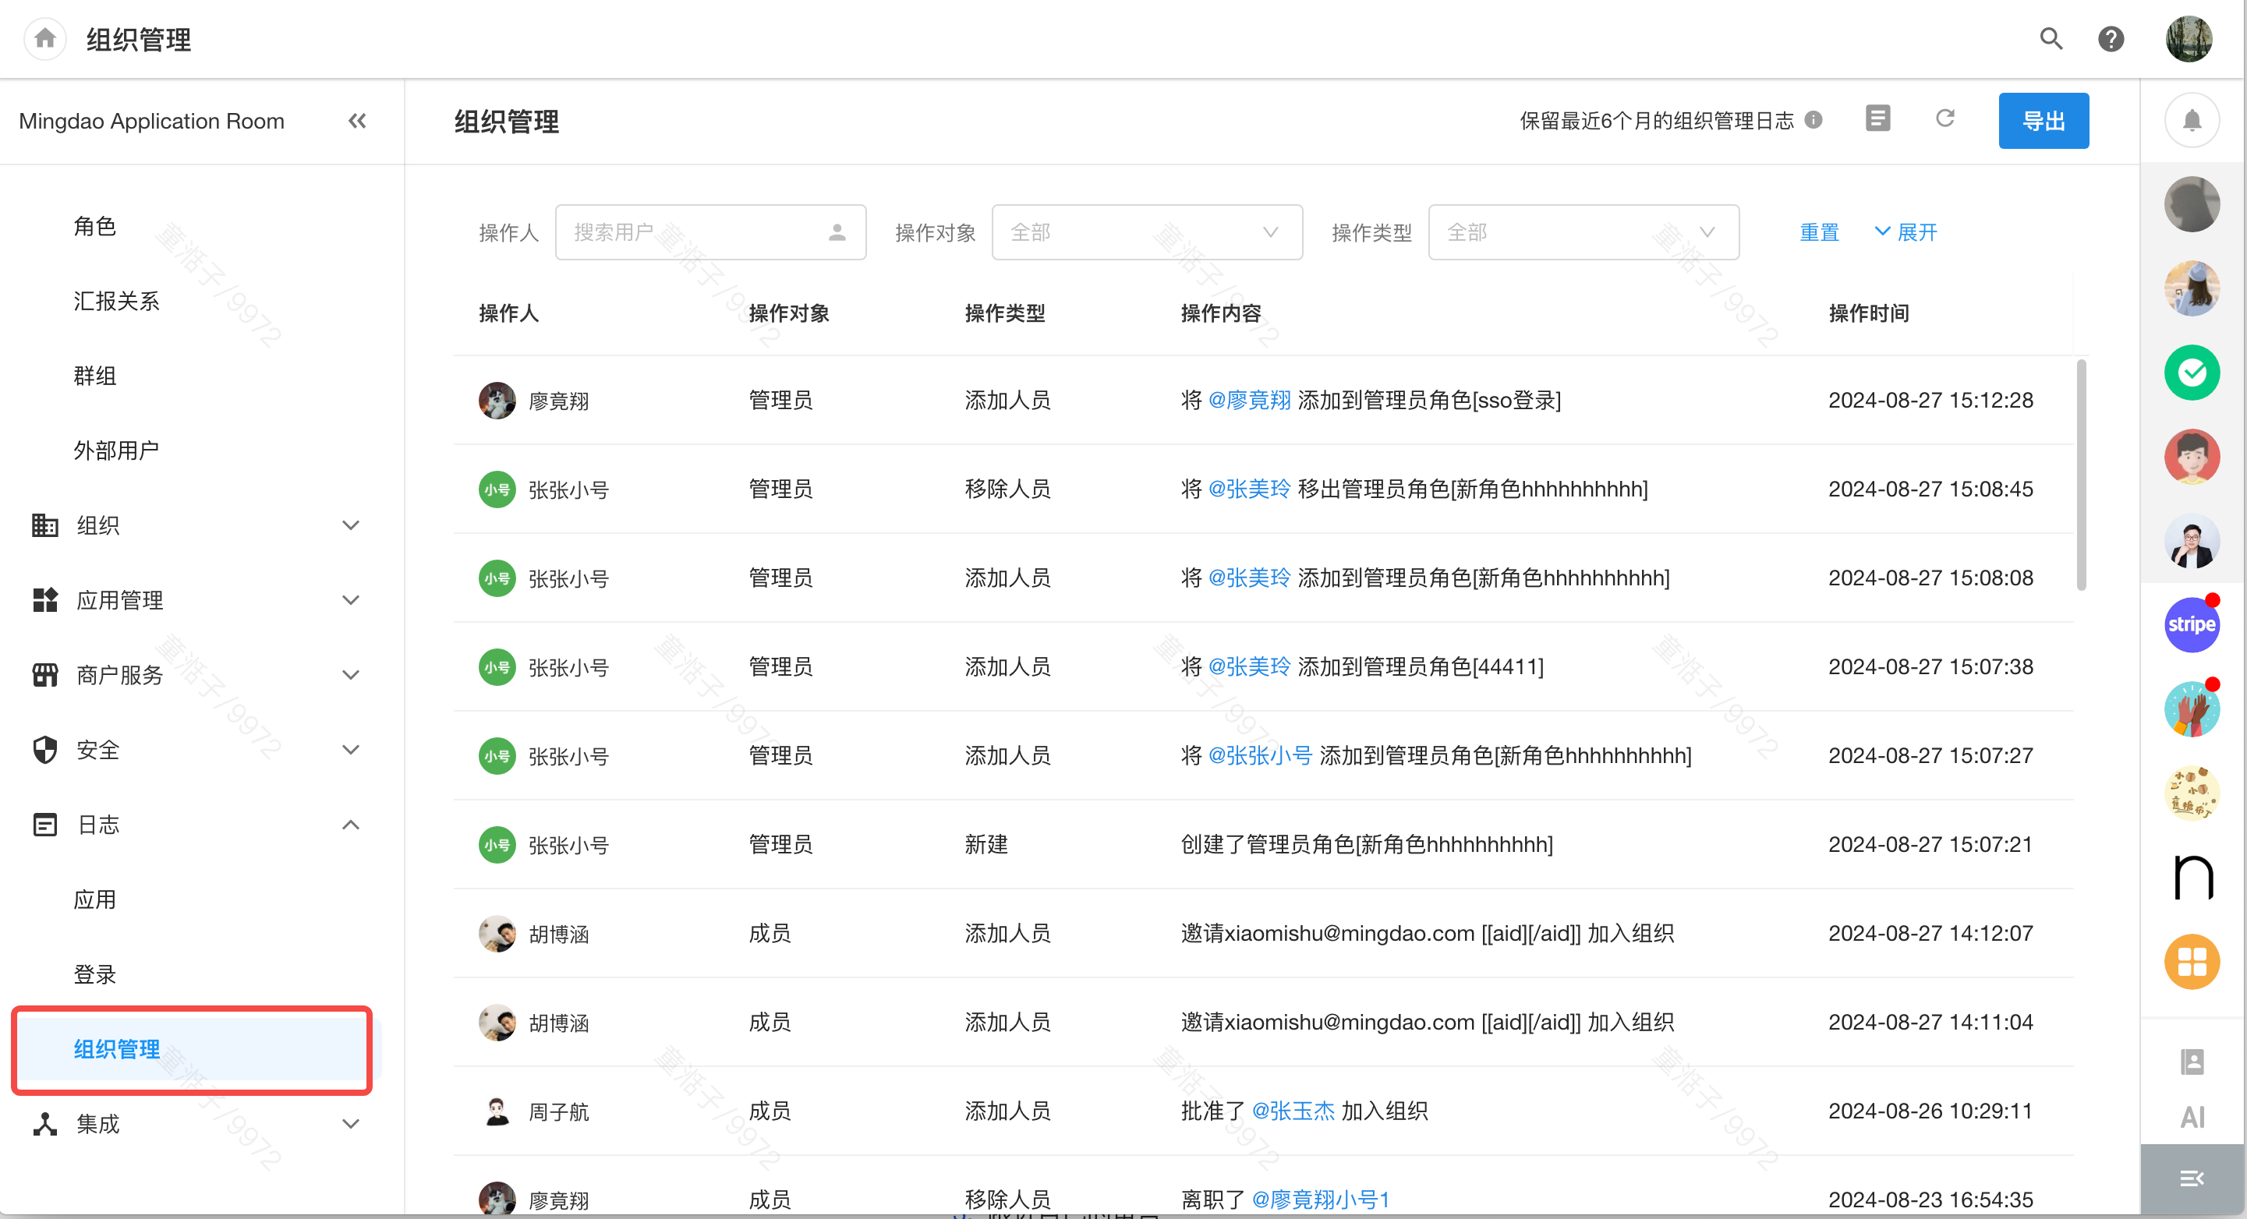The width and height of the screenshot is (2247, 1219).
Task: Open the search magnifier in top bar
Action: (x=2051, y=39)
